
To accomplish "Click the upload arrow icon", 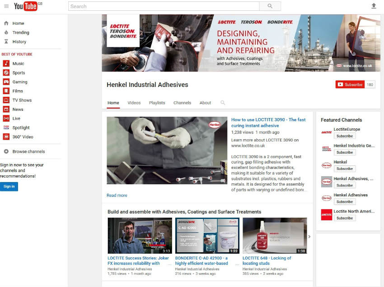I will [x=374, y=6].
